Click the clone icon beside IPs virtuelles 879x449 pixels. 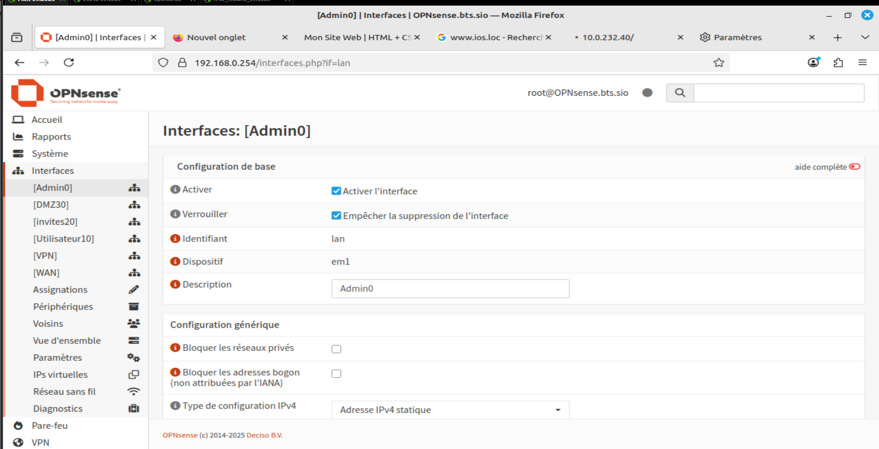click(x=134, y=375)
